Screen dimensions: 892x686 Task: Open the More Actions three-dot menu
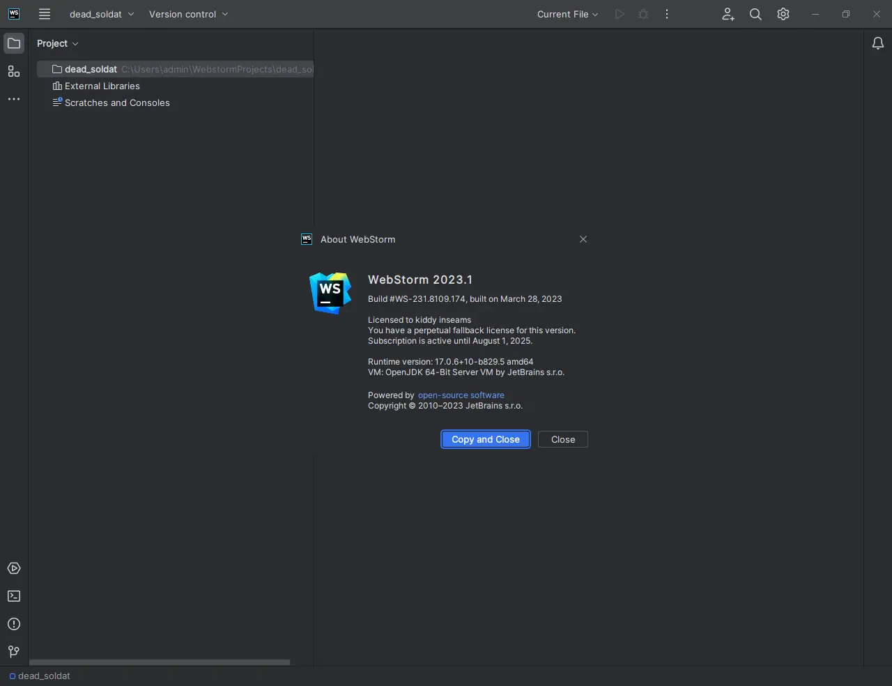667,14
